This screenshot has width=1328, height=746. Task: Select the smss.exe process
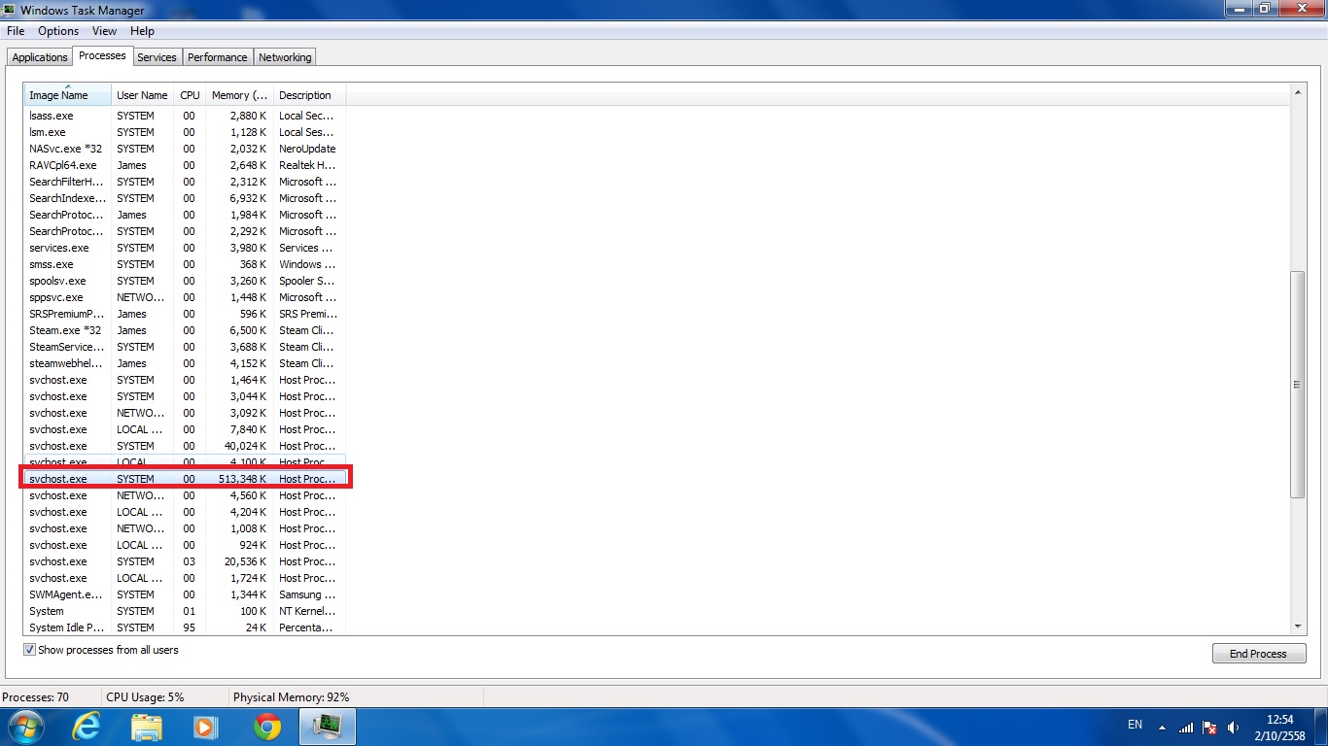tap(185, 264)
